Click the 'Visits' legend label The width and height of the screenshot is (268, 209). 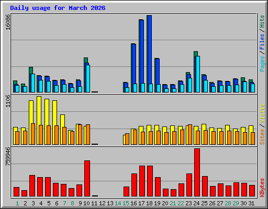(262, 113)
